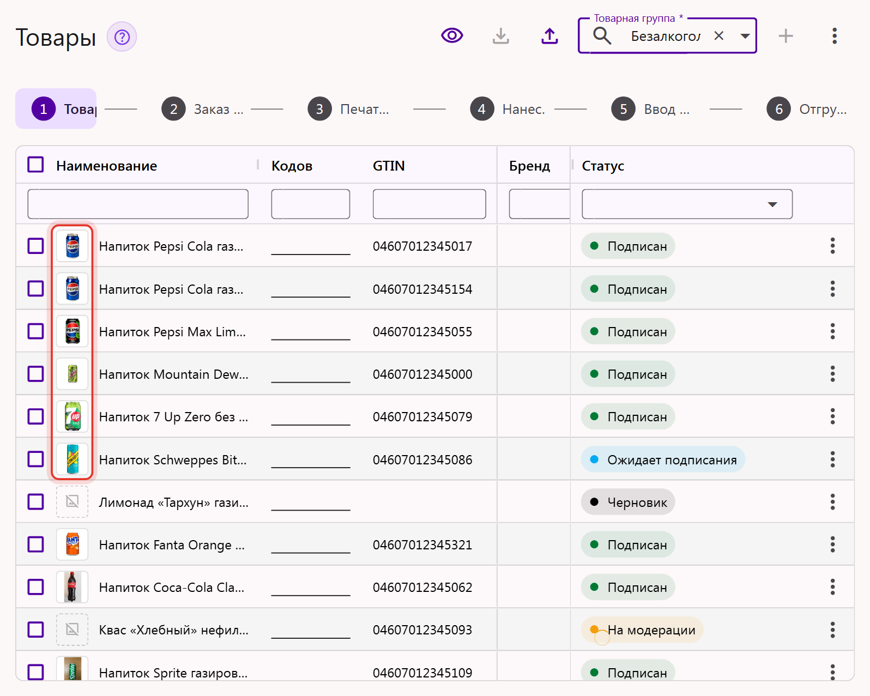Toggle the eye visibility icon
Screen dimensions: 870x696
pos(452,36)
